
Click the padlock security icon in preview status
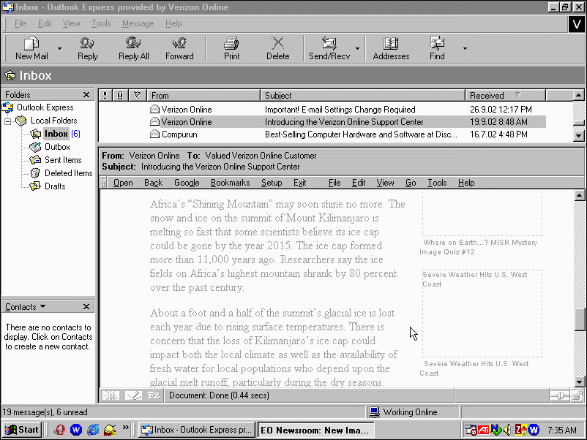click(x=577, y=395)
